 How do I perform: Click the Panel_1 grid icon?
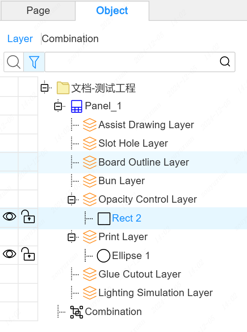(x=76, y=106)
